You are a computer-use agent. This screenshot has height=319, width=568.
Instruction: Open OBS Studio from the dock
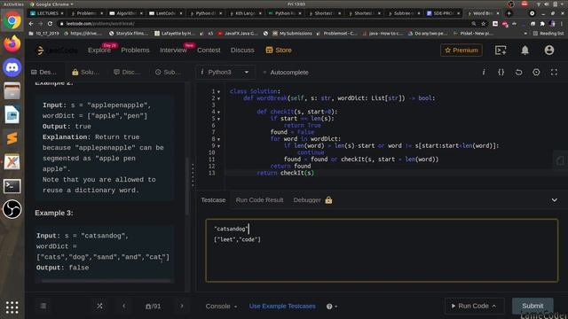tap(12, 209)
